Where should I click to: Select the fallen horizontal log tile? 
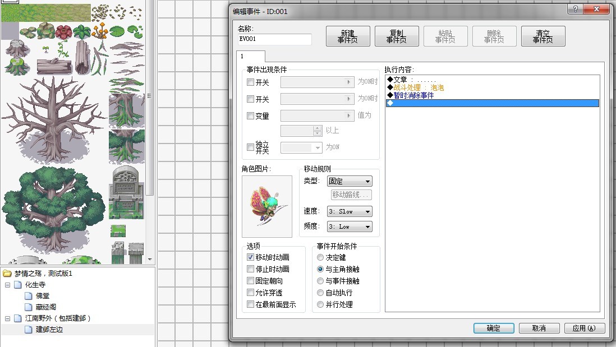[x=54, y=66]
